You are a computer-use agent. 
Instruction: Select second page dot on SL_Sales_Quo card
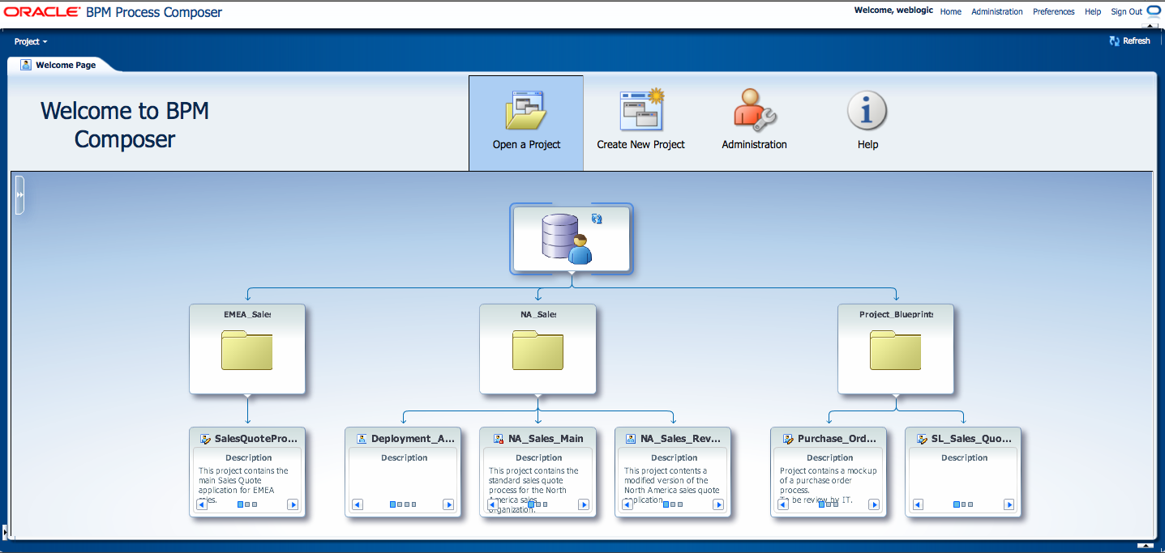965,504
